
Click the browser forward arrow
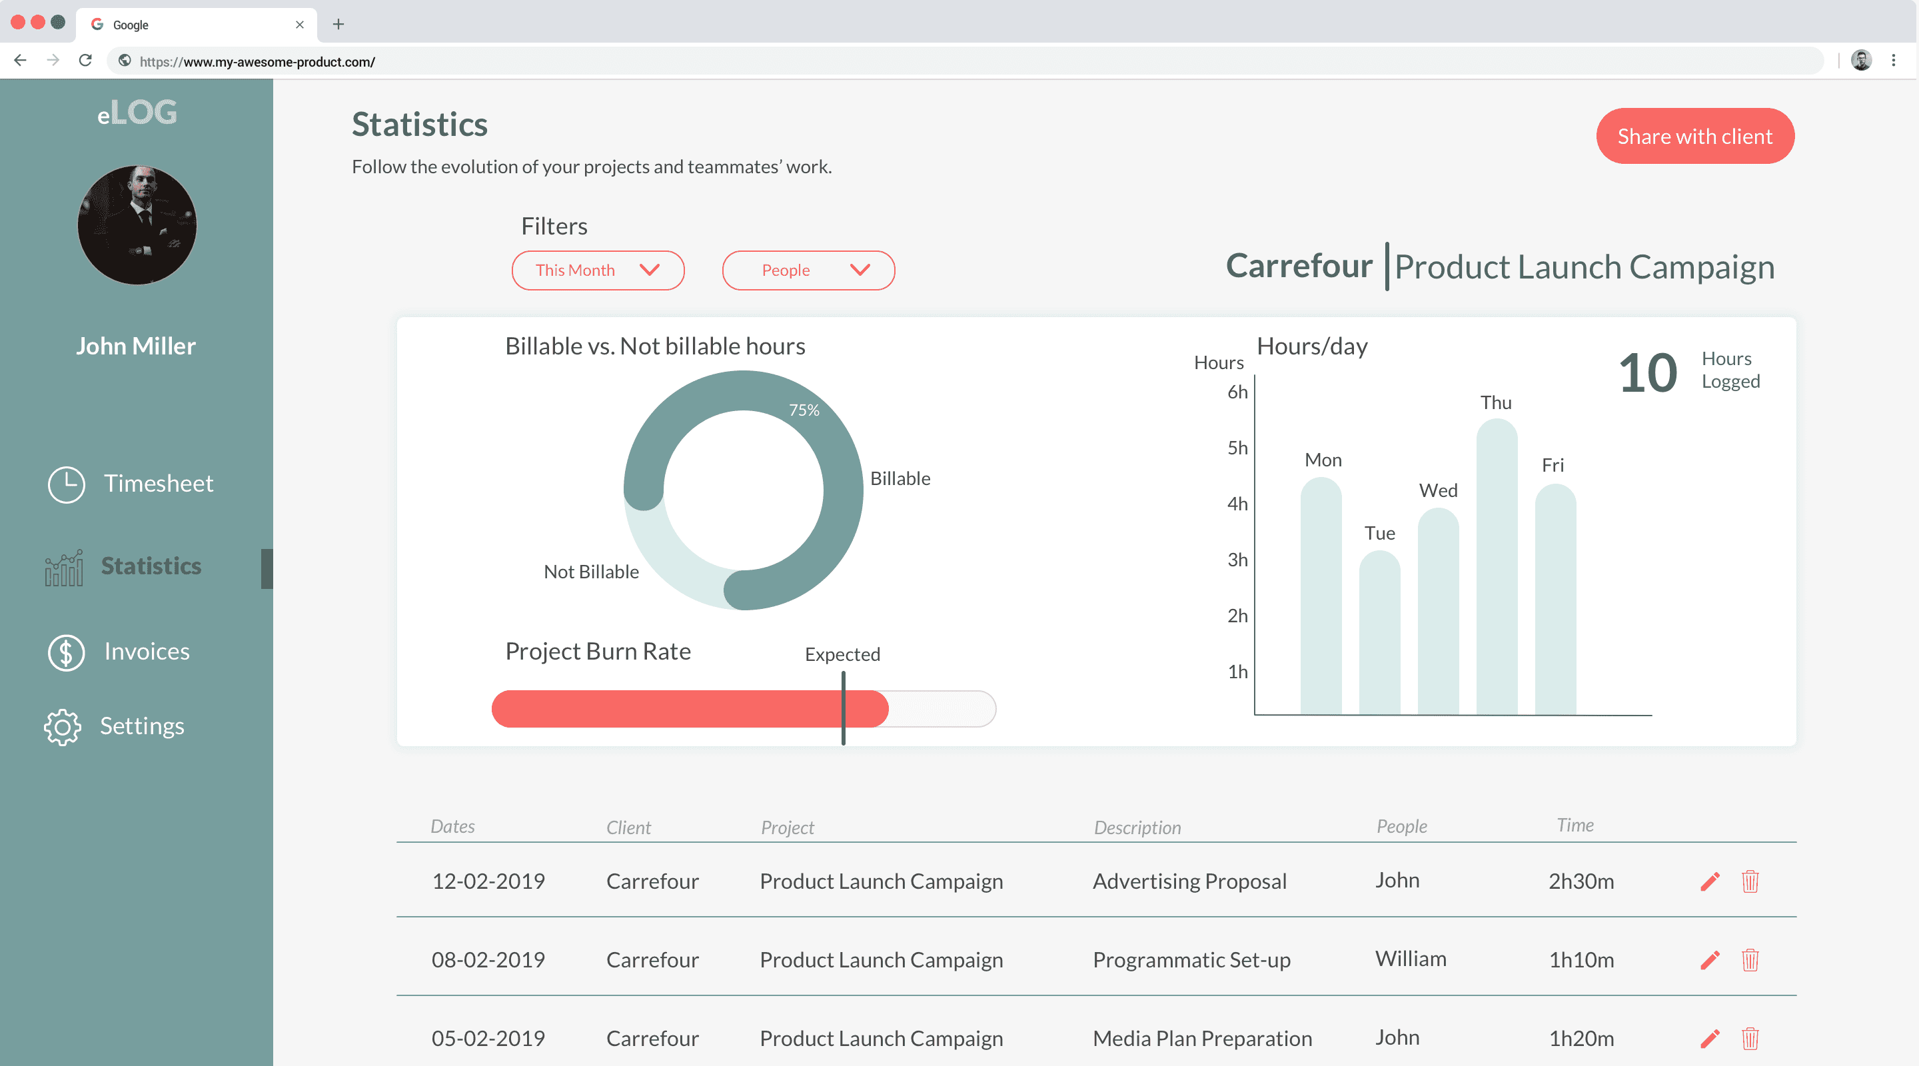(x=53, y=61)
